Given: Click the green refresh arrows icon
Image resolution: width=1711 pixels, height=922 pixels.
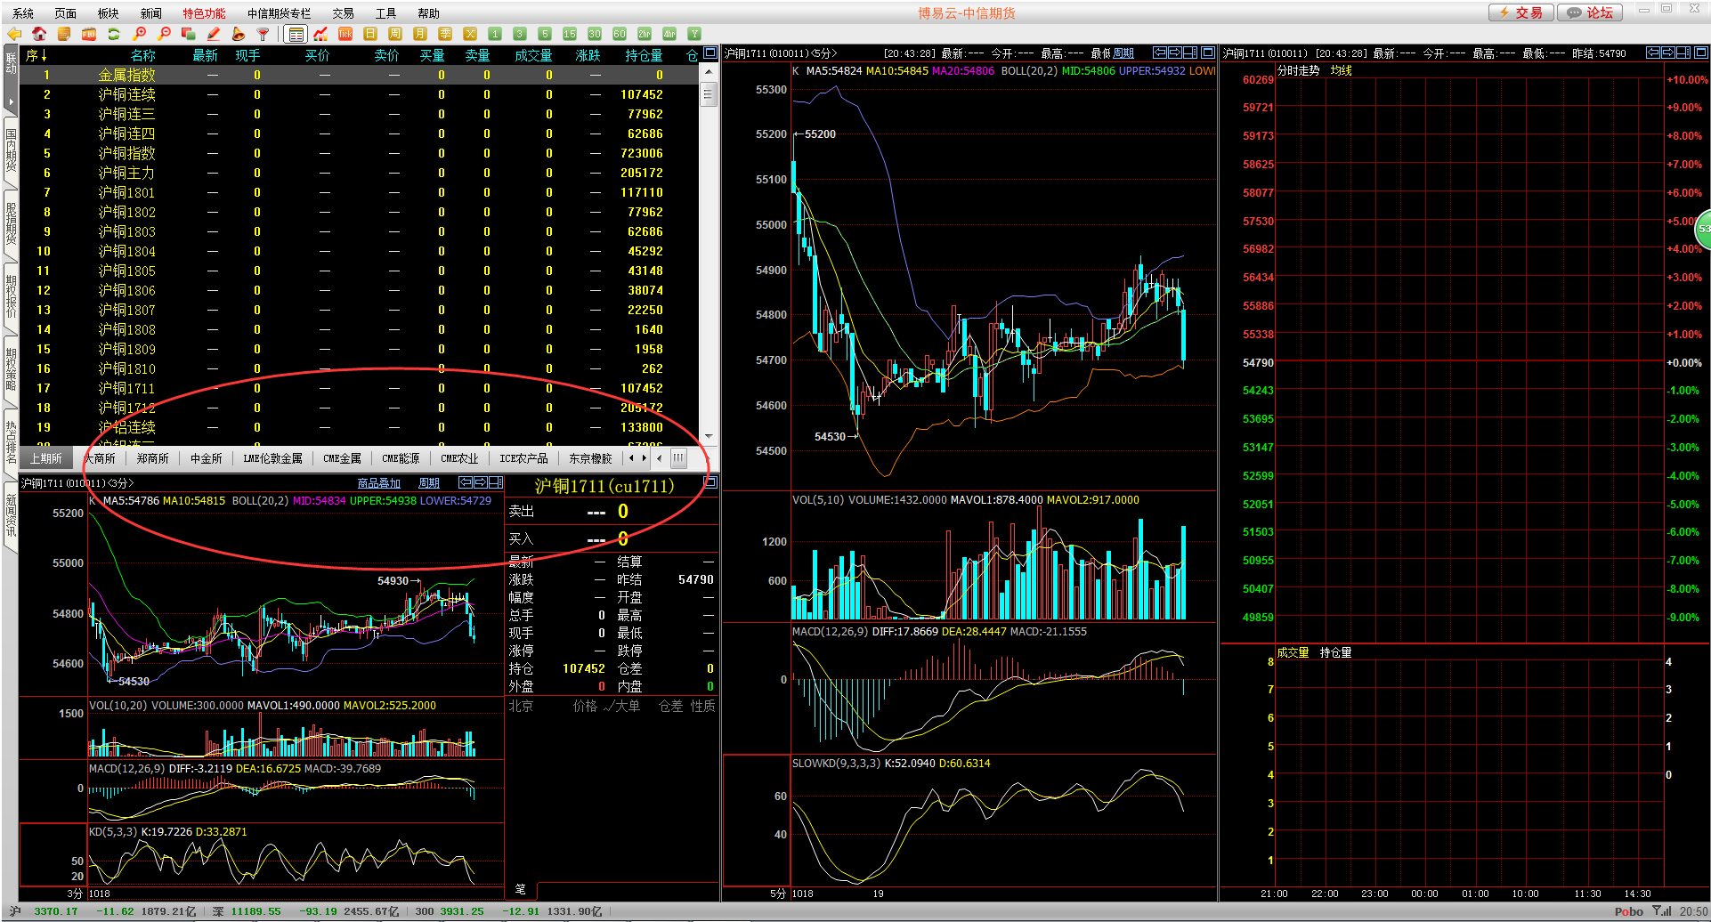Looking at the screenshot, I should [x=114, y=34].
